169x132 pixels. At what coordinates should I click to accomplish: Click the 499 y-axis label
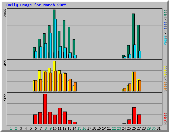tap(5, 63)
